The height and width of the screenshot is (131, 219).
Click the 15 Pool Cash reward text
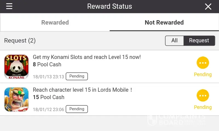click(x=48, y=97)
